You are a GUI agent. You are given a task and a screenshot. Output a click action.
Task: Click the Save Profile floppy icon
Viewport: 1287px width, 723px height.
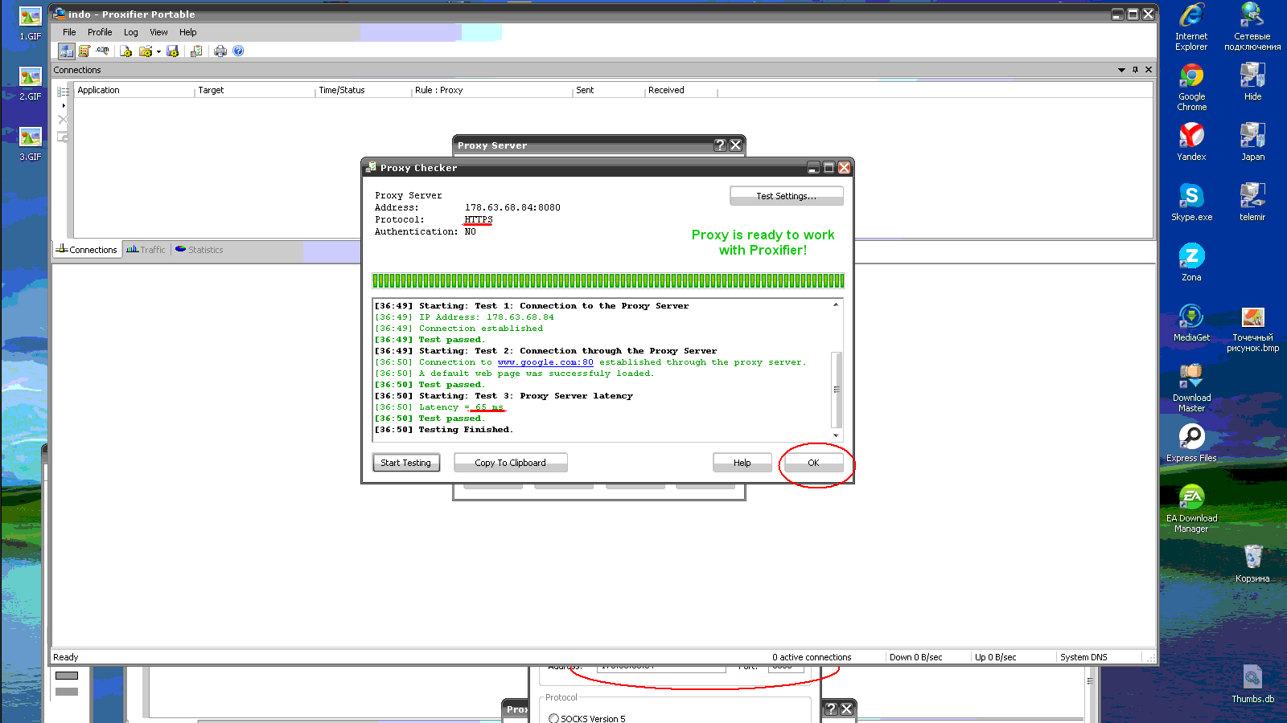[172, 51]
